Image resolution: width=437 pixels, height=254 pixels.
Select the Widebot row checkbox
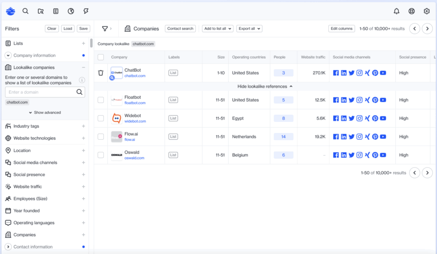click(100, 118)
